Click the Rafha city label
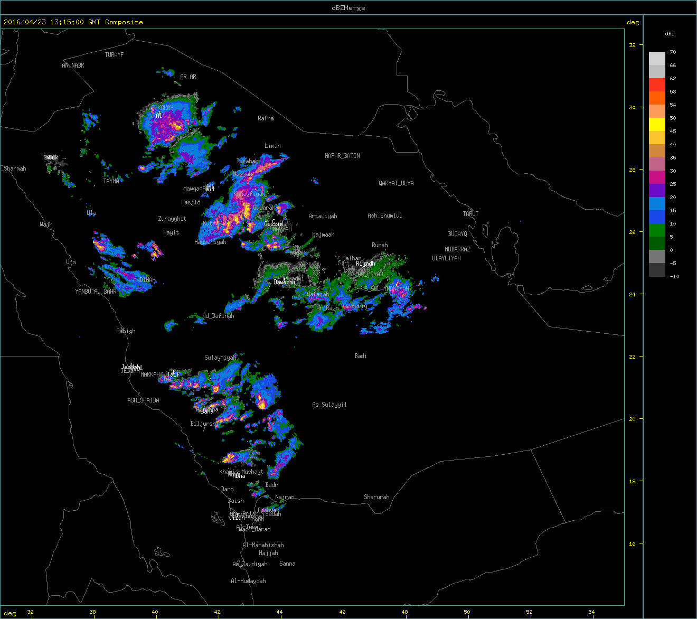Image resolution: width=697 pixels, height=619 pixels. point(266,118)
